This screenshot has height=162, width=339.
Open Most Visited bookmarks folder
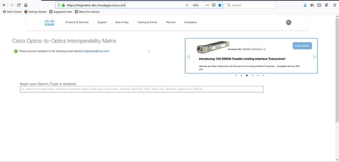pos(12,12)
